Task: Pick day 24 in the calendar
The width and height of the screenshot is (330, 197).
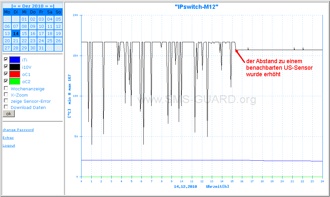Action: click(x=41, y=41)
